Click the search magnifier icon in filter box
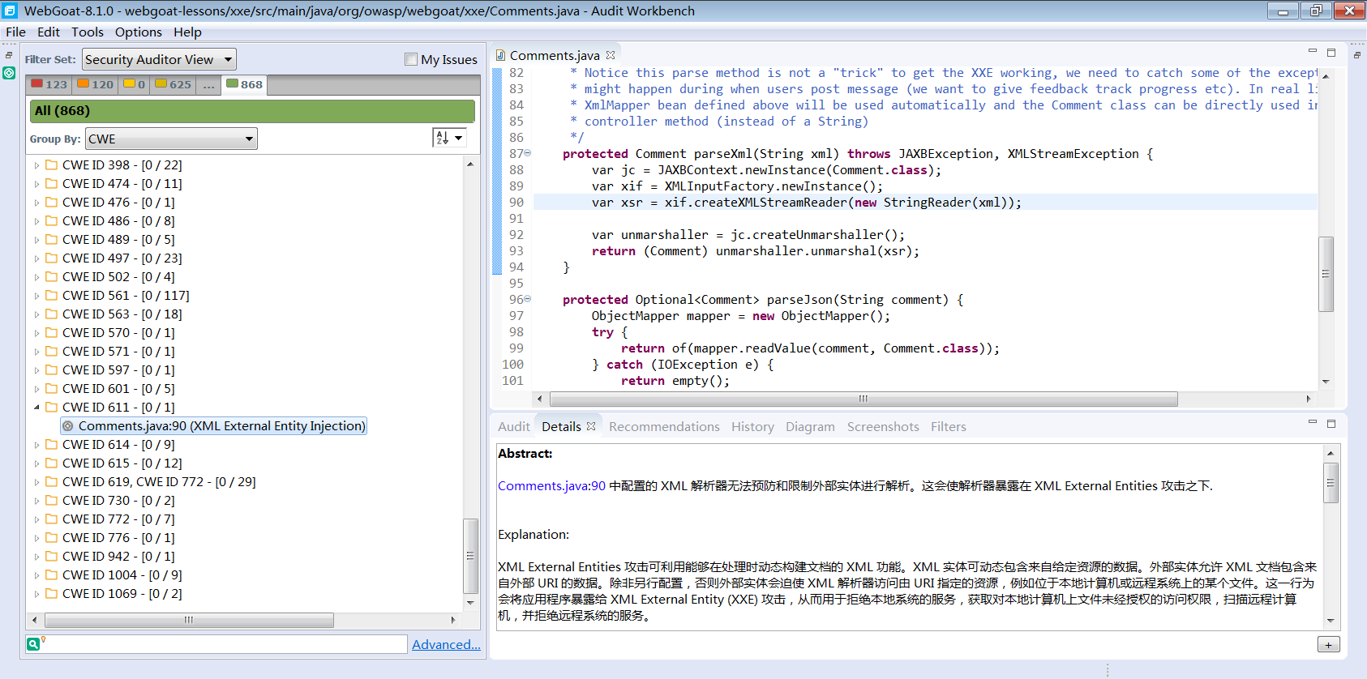This screenshot has width=1367, height=679. 33,644
